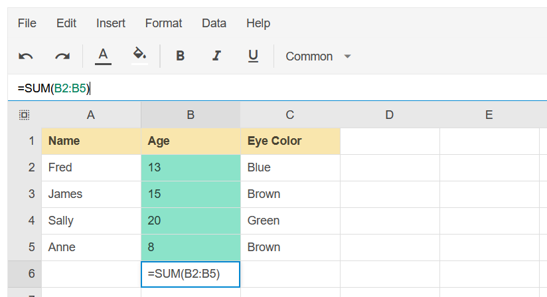The width and height of the screenshot is (547, 297).
Task: Toggle underline formatting
Action: point(253,56)
